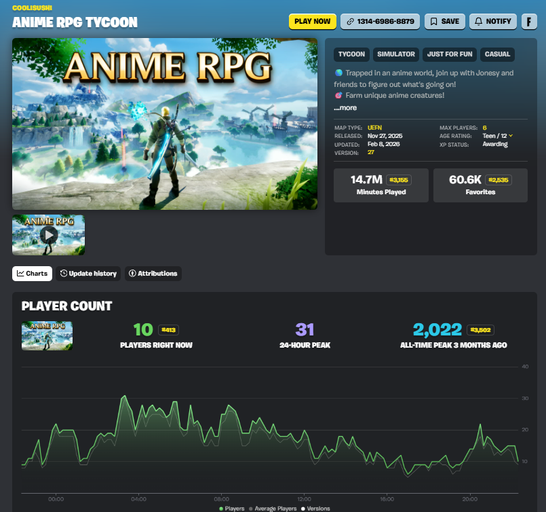Expand the Teen / 12 age rating chevron
Screen dimensions: 546x512
click(511, 136)
